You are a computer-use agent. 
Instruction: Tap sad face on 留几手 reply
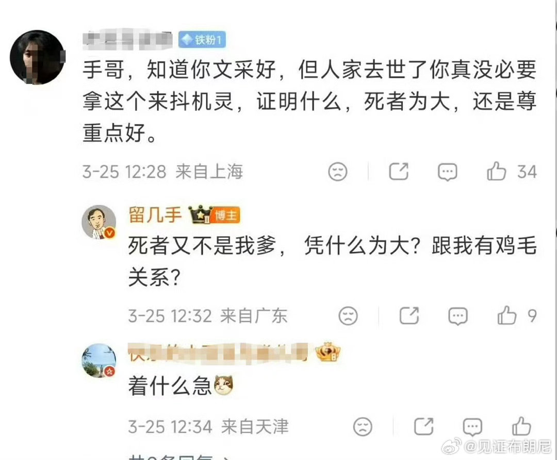pos(348,316)
